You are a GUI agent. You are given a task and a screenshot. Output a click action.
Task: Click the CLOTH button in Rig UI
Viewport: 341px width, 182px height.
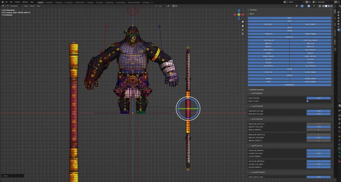[x=290, y=69]
